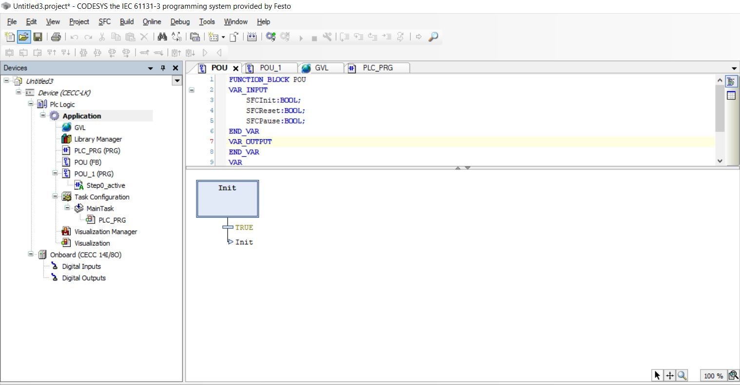Select the magnifier zoom tool at bottom right

(x=682, y=375)
